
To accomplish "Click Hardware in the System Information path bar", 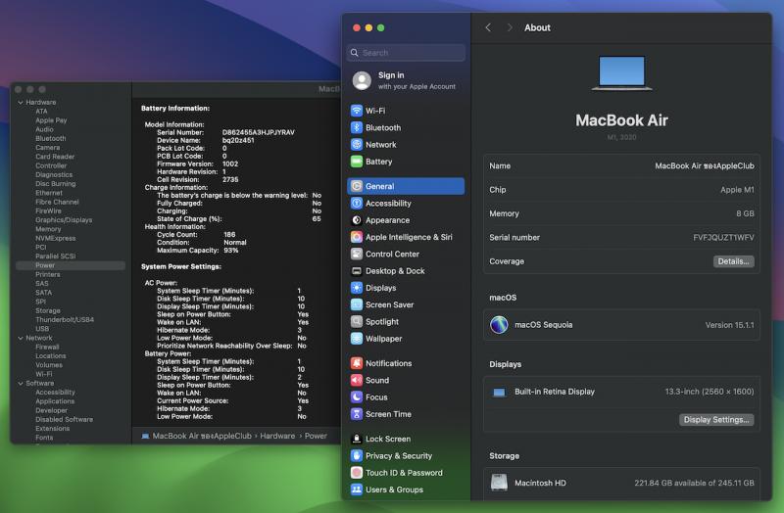I will click(x=277, y=436).
